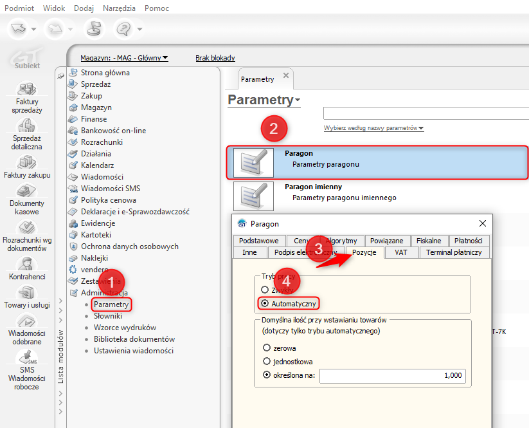Screen dimensions: 529x428
Task: Open dropdown arrow beside help icon
Action: [139, 29]
